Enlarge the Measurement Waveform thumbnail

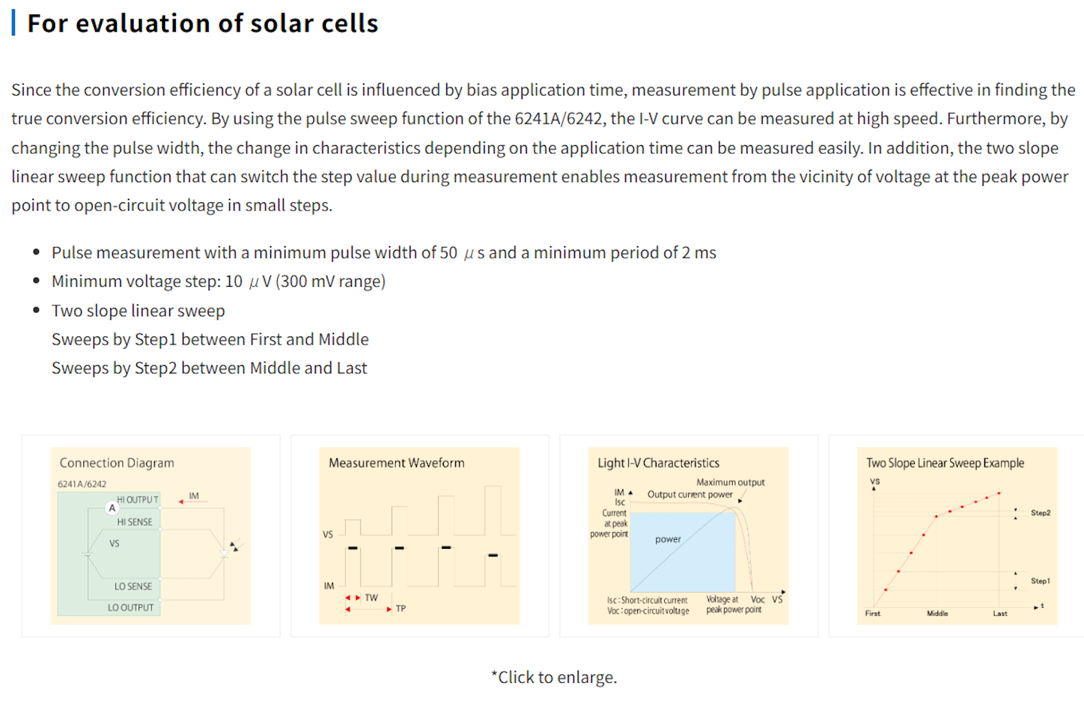tap(419, 536)
